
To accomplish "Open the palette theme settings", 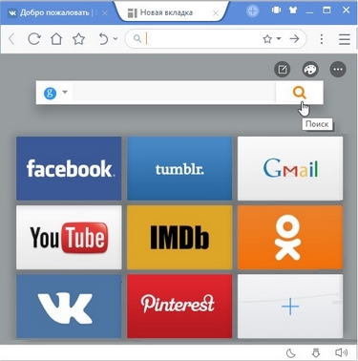I will [310, 69].
